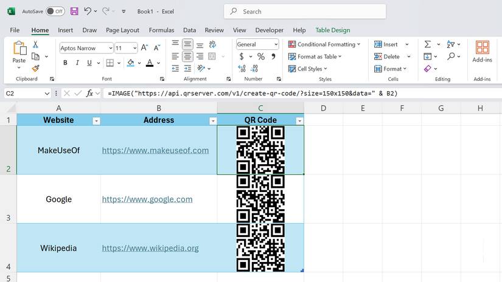
Task: Apply Comma Style number format
Action: [x=273, y=57]
